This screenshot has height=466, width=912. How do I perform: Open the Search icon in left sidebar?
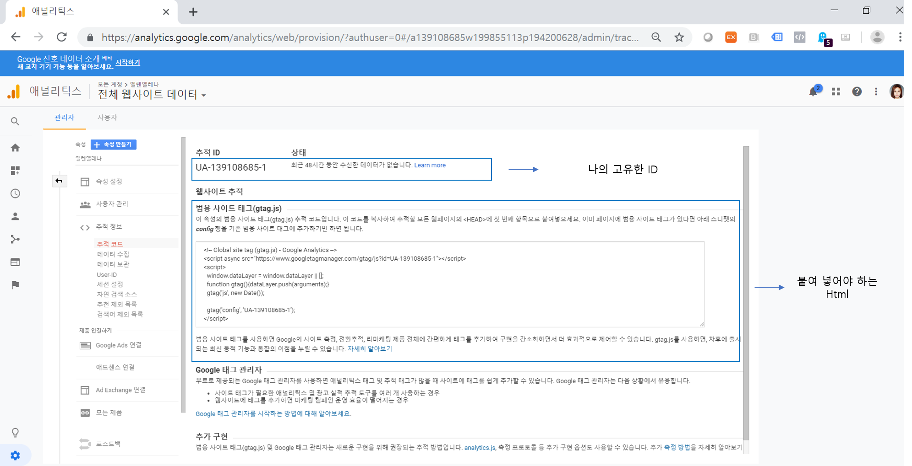click(x=15, y=121)
